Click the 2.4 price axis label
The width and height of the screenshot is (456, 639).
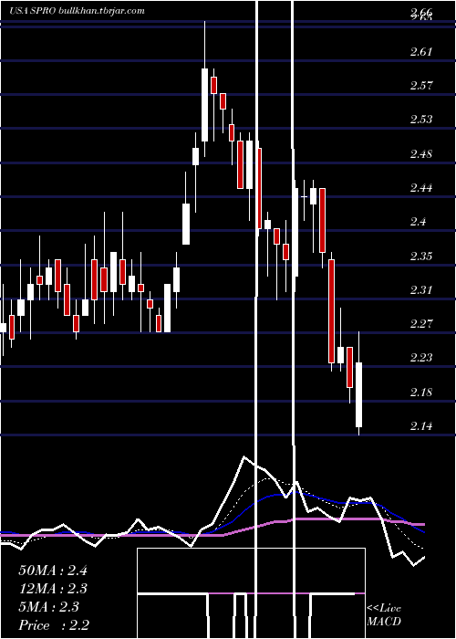(x=418, y=222)
